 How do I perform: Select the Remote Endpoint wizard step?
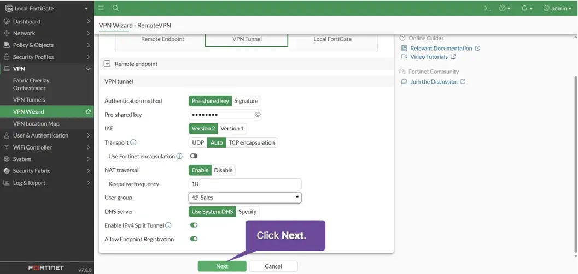(162, 39)
